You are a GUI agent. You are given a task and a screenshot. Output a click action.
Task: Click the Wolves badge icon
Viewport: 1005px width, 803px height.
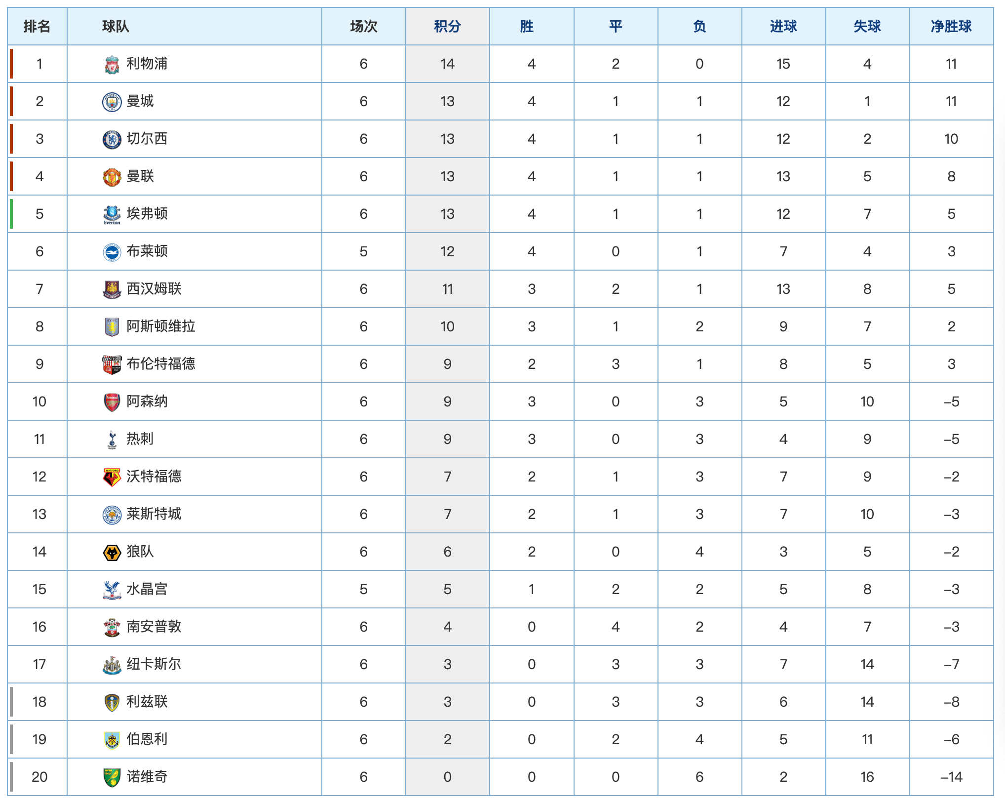click(x=112, y=552)
